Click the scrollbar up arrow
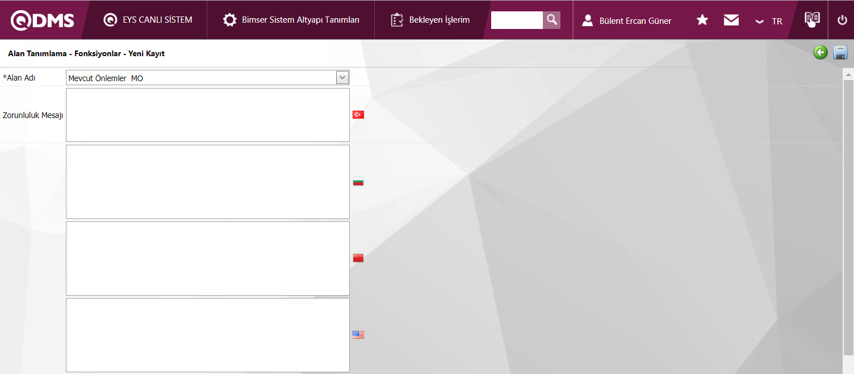The height and width of the screenshot is (374, 854). (x=848, y=74)
